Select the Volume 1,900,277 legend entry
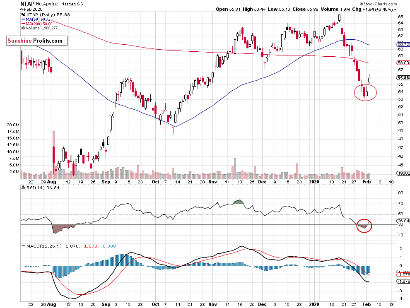The width and height of the screenshot is (410, 308). pyautogui.click(x=41, y=28)
